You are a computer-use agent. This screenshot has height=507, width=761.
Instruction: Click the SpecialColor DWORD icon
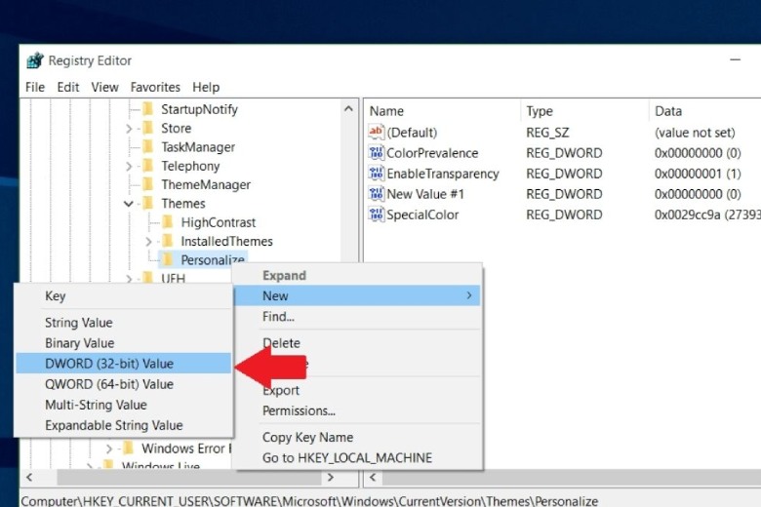point(377,214)
